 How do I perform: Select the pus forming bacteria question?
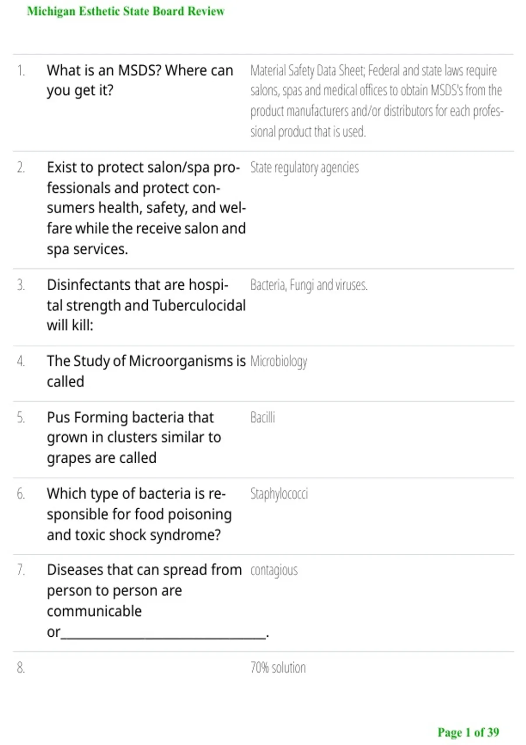click(x=134, y=437)
